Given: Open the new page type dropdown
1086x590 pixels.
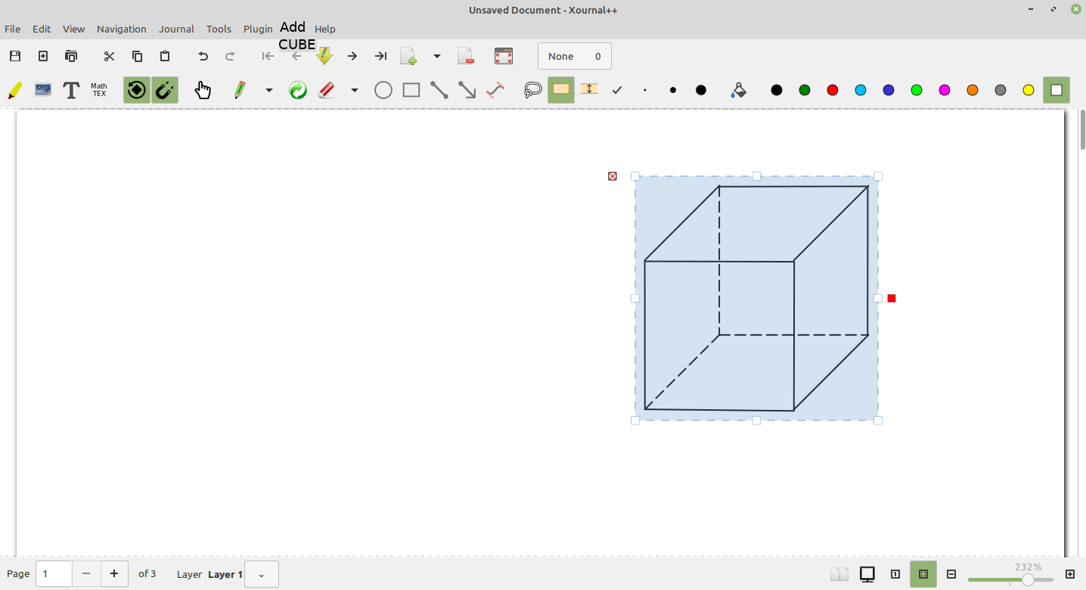Looking at the screenshot, I should click(x=437, y=56).
